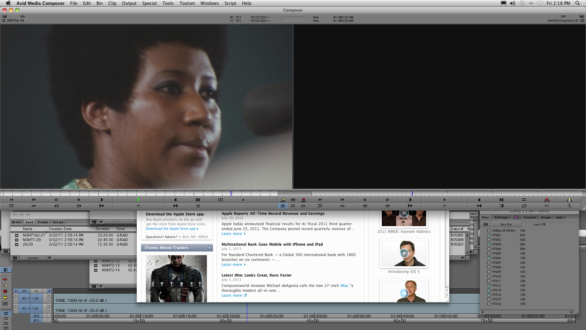Click the Add Edit button under source monitor
This screenshot has width=586, height=330.
pyautogui.click(x=221, y=200)
